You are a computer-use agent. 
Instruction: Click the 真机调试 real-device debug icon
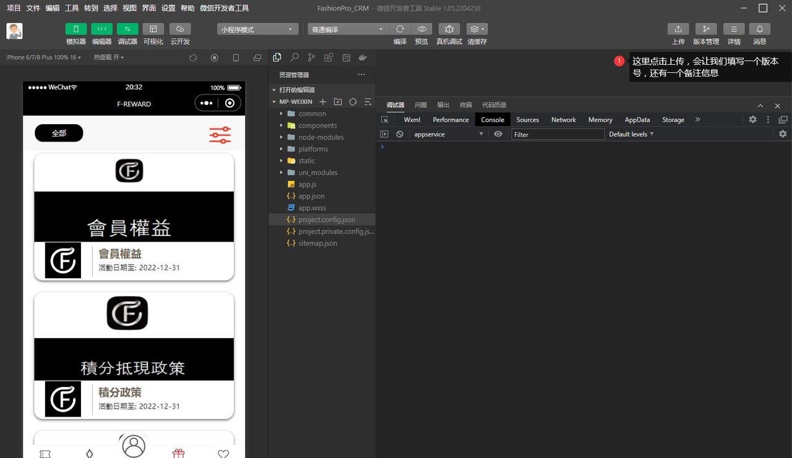click(449, 28)
